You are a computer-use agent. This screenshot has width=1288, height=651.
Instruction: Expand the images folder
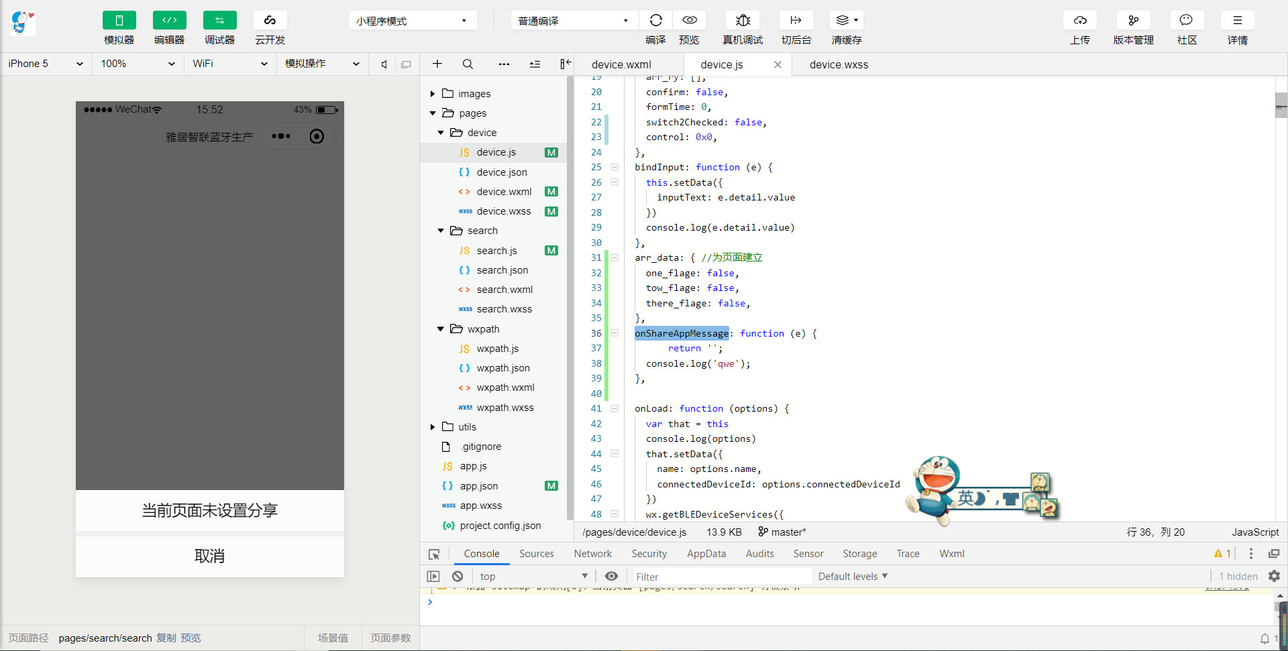[x=433, y=94]
